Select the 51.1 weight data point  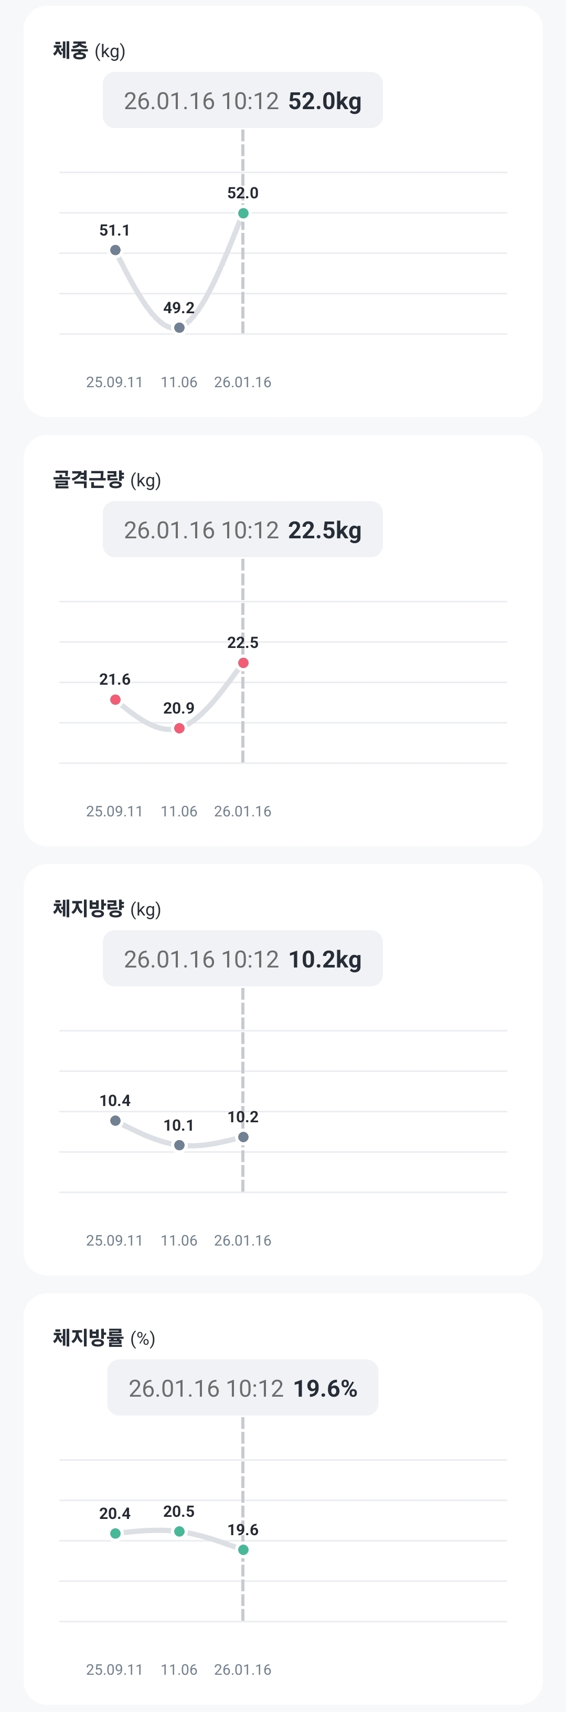[115, 250]
